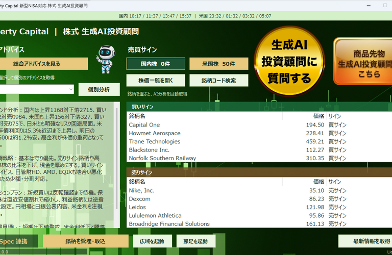This screenshot has height=255, width=392.
Task: Click the 買いサイン section header
Action: 259,107
